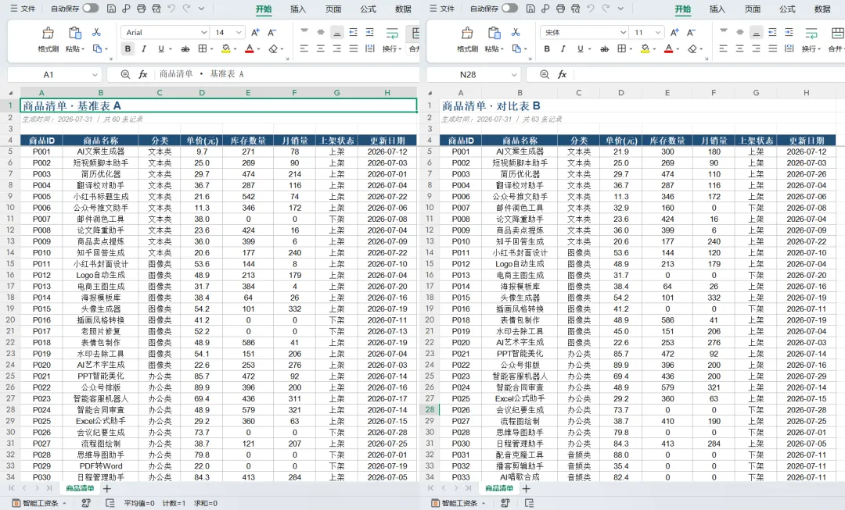Open the 文件 menu in right window
The image size is (845, 510).
point(442,9)
